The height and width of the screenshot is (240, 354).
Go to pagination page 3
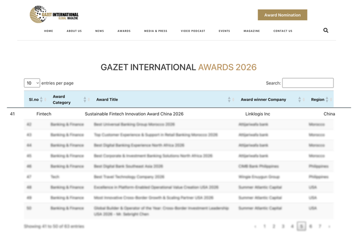tap(283, 226)
